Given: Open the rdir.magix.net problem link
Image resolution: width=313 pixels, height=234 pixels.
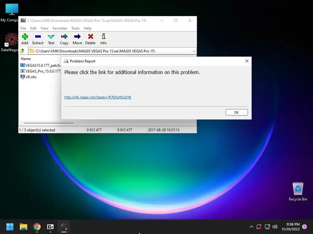Looking at the screenshot, I should click(98, 97).
